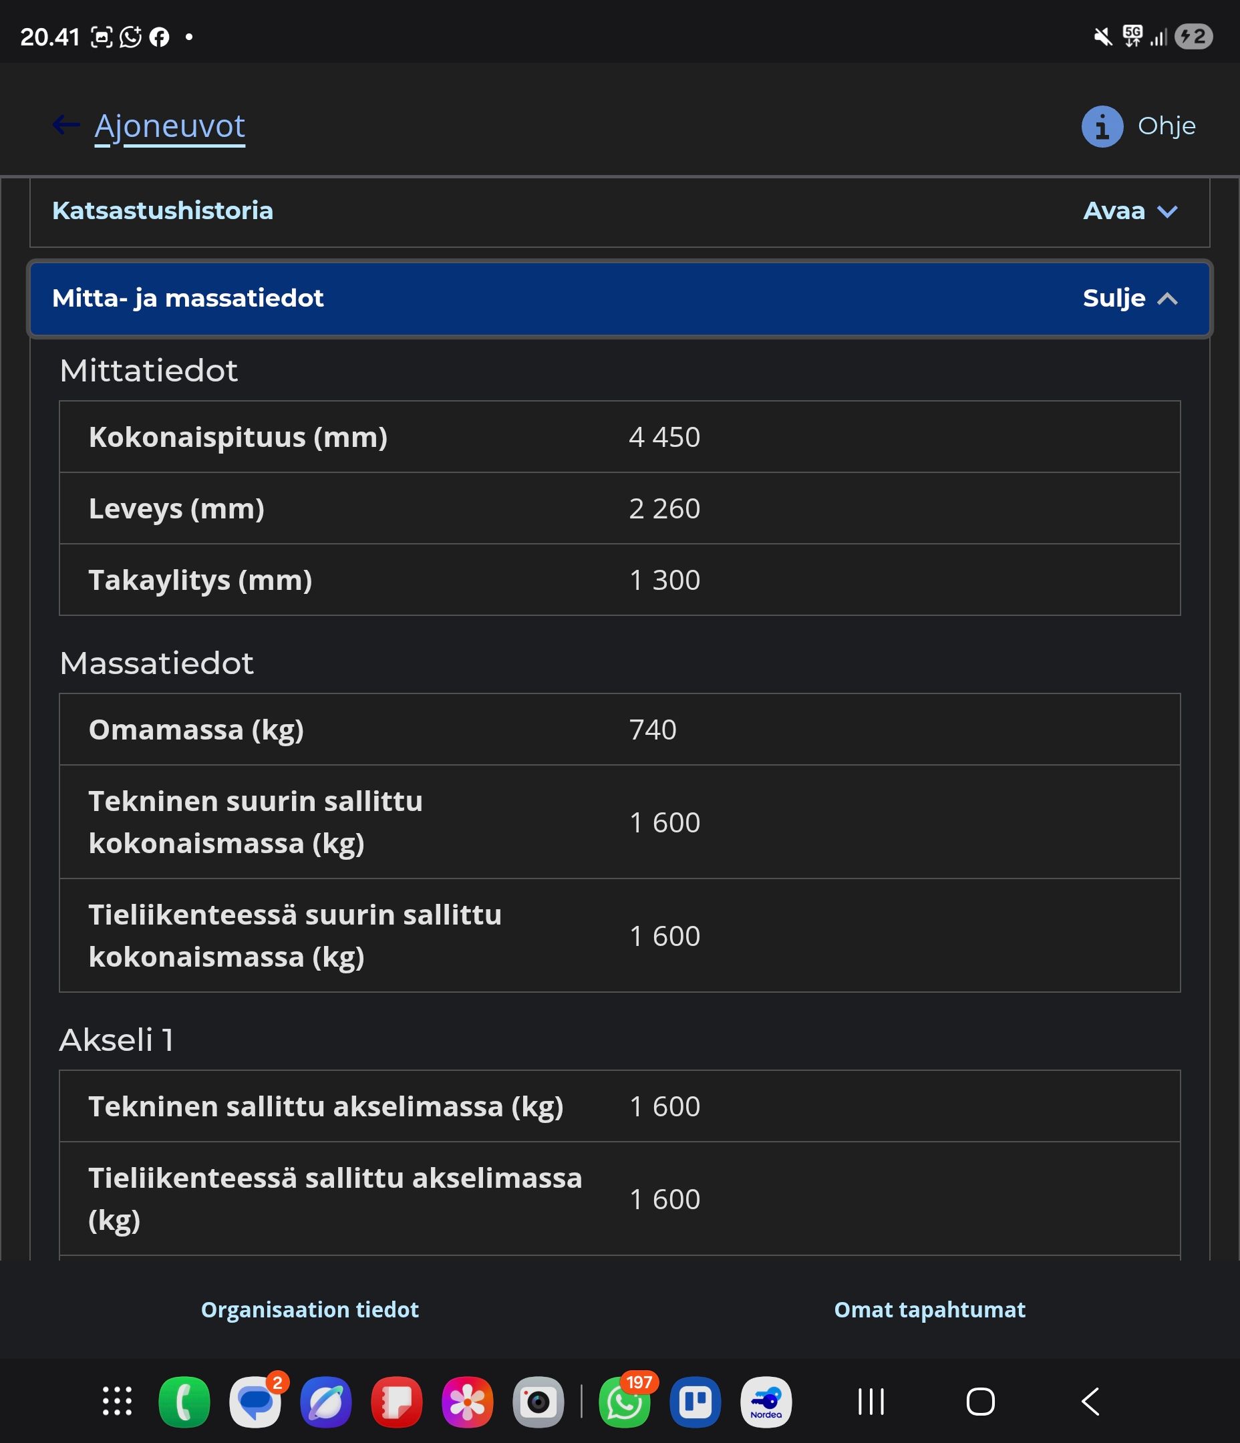Click the Leveys (mm) label
The image size is (1240, 1443).
pyautogui.click(x=176, y=510)
